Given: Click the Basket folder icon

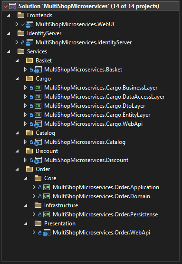Looking at the screenshot, I should 29,61.
